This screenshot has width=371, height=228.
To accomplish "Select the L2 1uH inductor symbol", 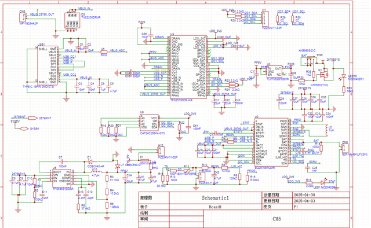I will pyautogui.click(x=327, y=130).
